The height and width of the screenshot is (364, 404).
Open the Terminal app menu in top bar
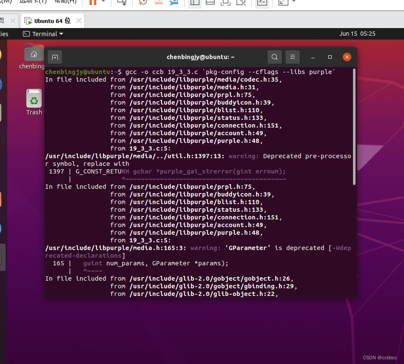[x=43, y=34]
